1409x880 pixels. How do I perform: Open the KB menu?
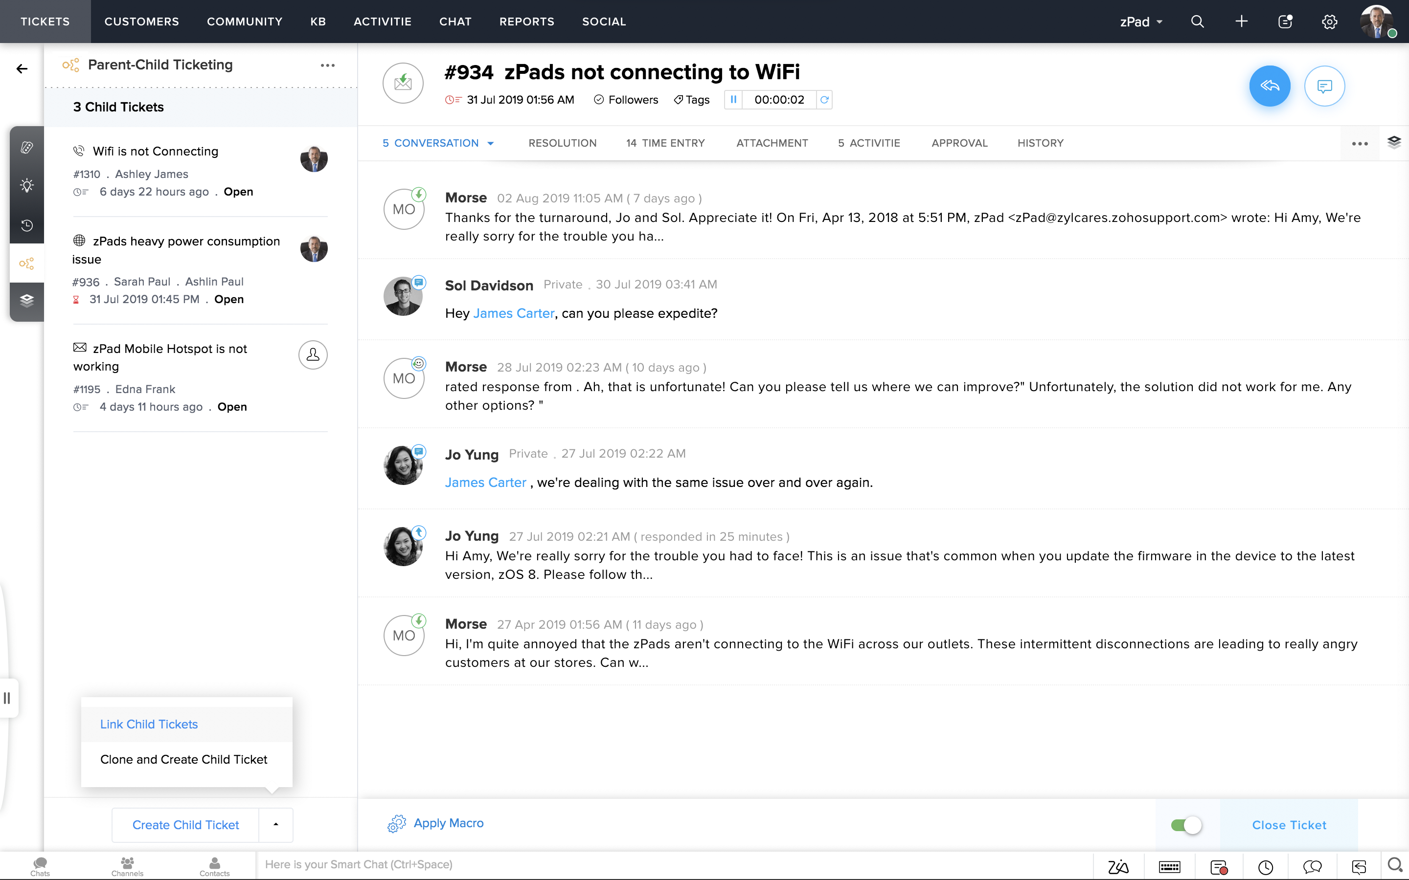click(x=318, y=22)
